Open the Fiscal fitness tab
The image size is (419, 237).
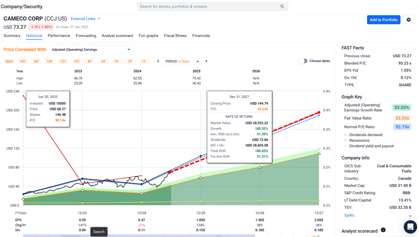(x=175, y=36)
